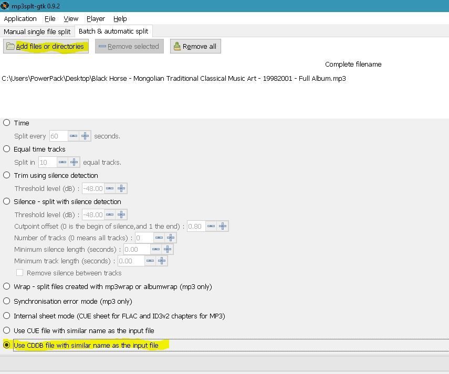Decrease the Split every seconds value
The height and width of the screenshot is (374, 449).
point(74,136)
